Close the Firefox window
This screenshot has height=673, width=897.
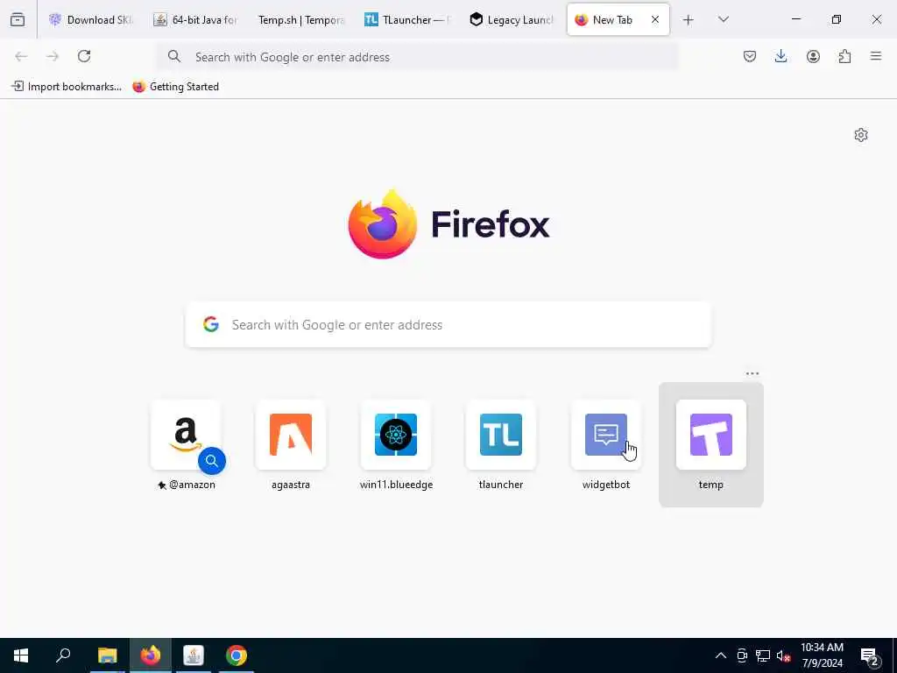pyautogui.click(x=876, y=19)
